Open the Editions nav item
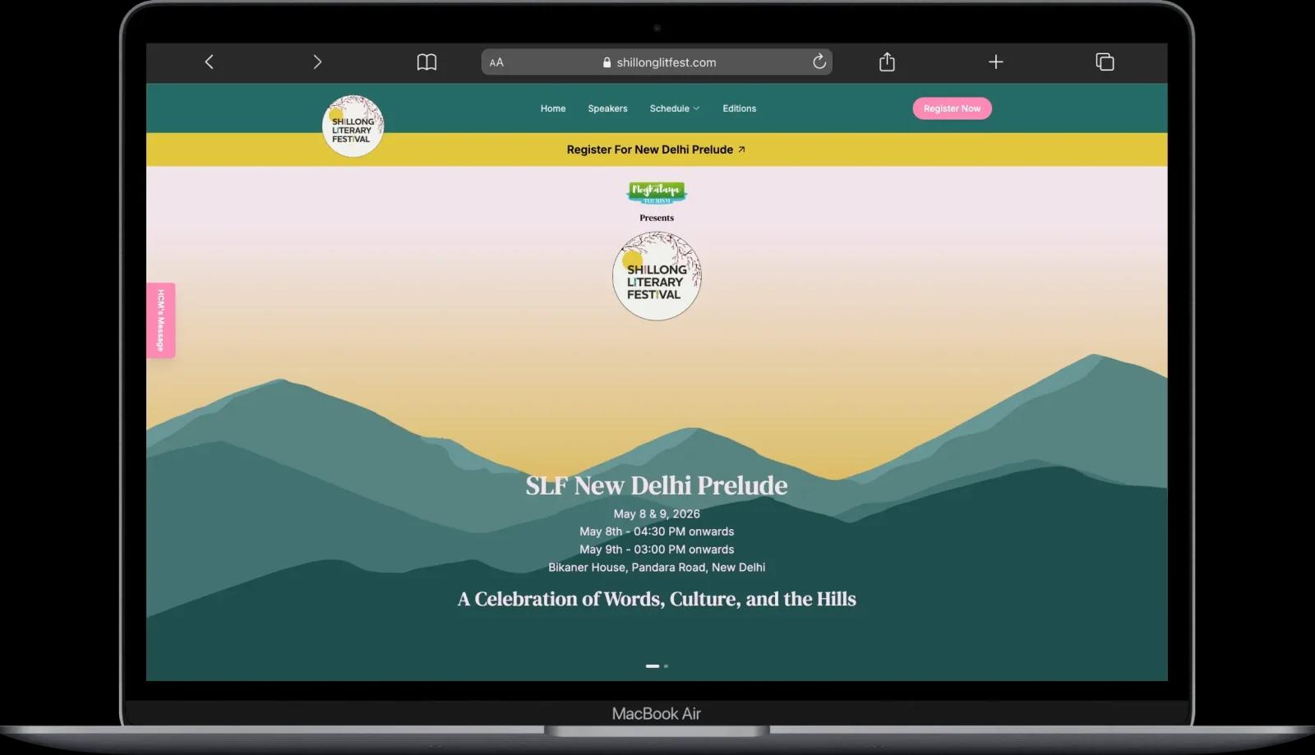 739,108
